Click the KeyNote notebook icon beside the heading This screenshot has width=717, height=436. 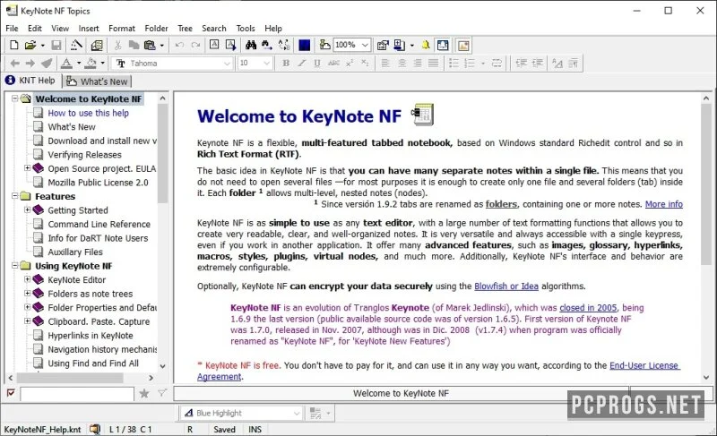pos(422,115)
